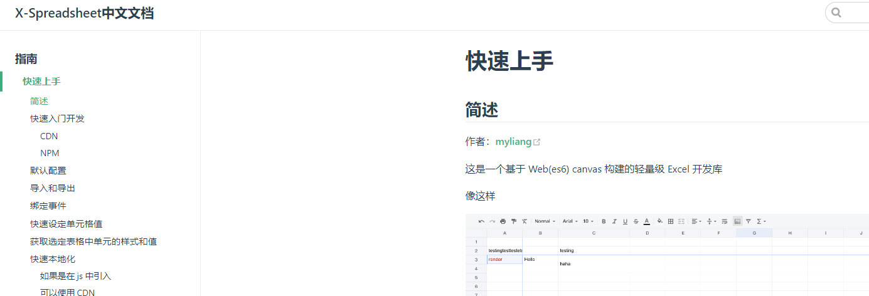Screen dimensions: 869x296
Task: Open 绑定事件 in the sidebar
Action: pyautogui.click(x=48, y=206)
